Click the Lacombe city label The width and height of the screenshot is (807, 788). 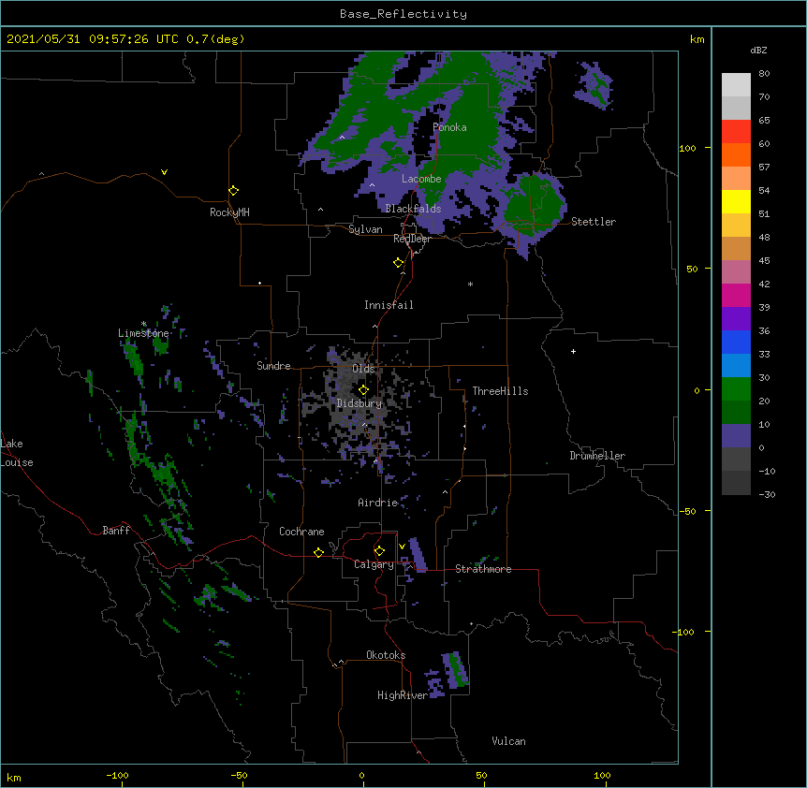(421, 179)
